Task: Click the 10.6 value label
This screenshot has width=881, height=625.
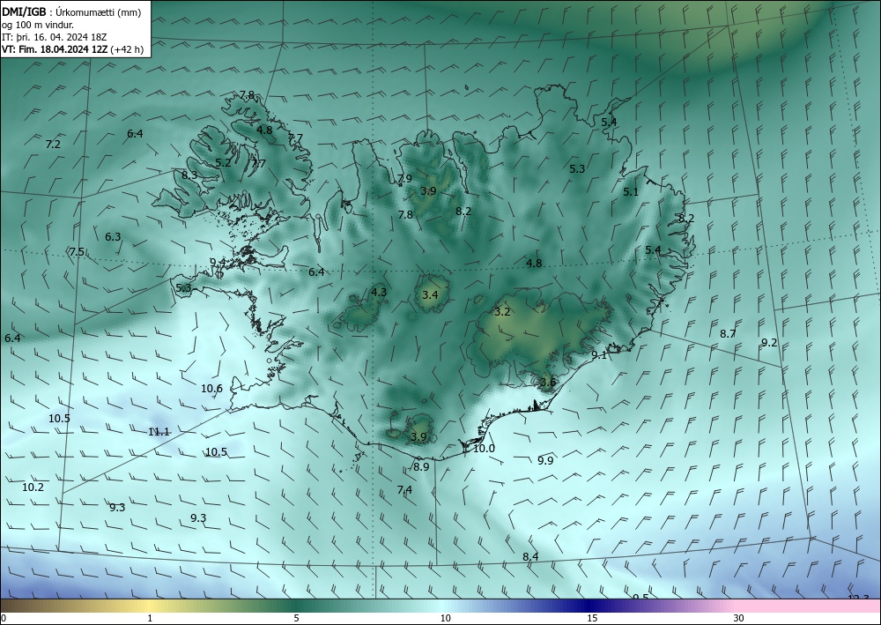Action: 211,389
